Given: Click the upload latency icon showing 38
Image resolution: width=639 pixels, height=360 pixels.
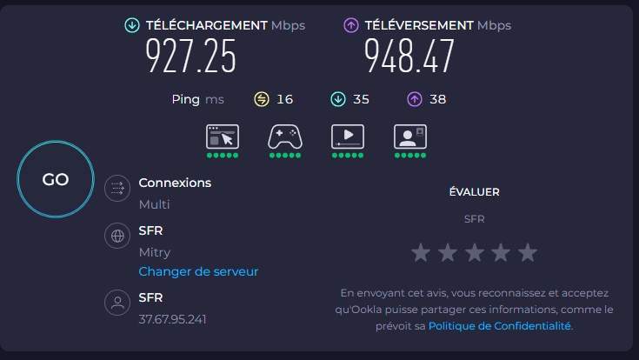Looking at the screenshot, I should tap(415, 99).
